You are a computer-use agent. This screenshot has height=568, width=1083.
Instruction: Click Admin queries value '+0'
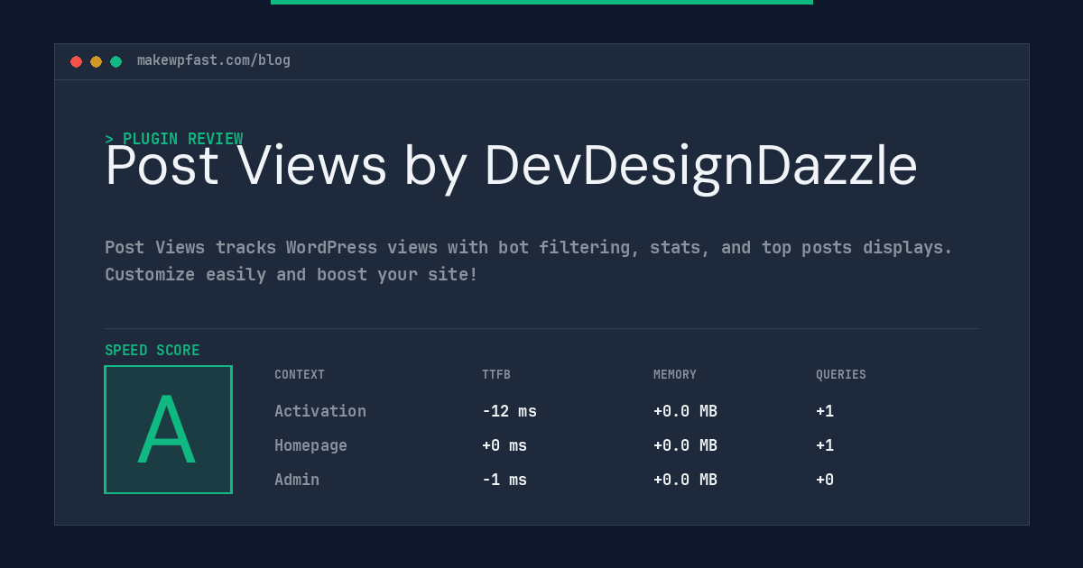tap(825, 480)
